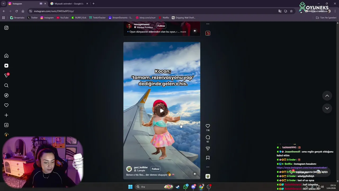Bookmark this page with star icon
The image size is (339, 191).
tap(291, 11)
